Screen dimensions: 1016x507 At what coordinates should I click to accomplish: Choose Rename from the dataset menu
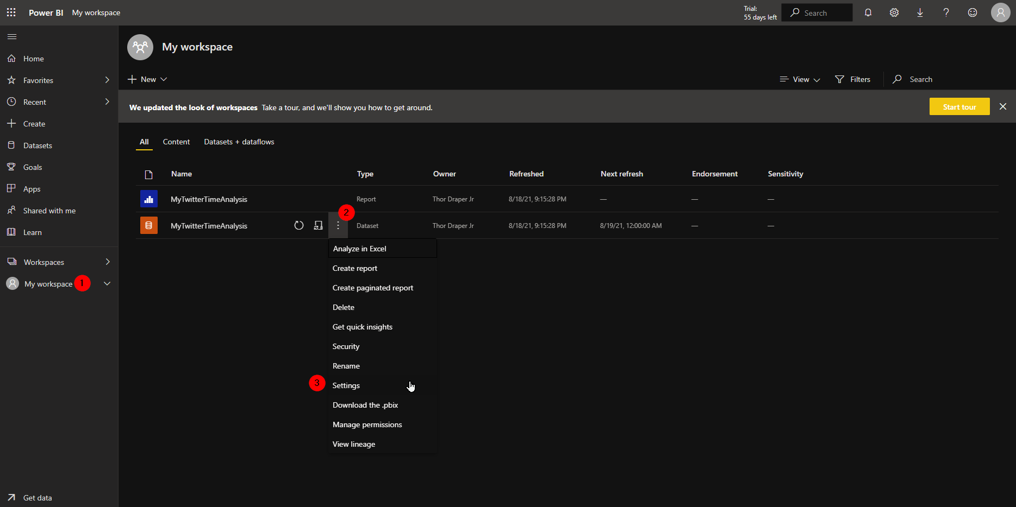(x=383, y=366)
